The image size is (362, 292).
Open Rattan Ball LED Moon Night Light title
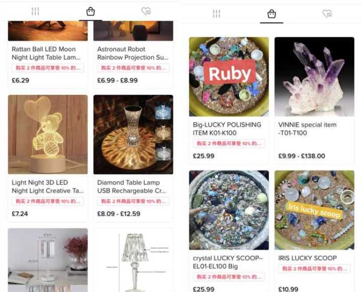tap(46, 53)
